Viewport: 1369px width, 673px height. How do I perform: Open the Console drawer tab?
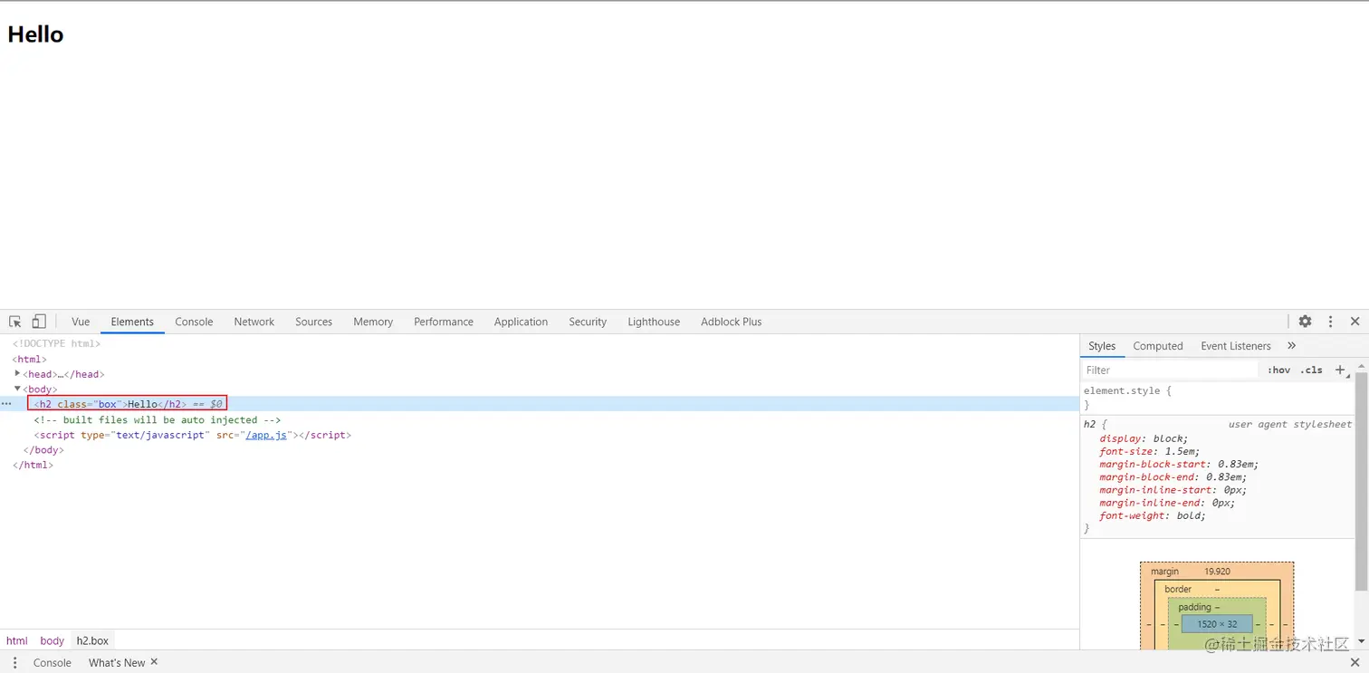click(52, 662)
